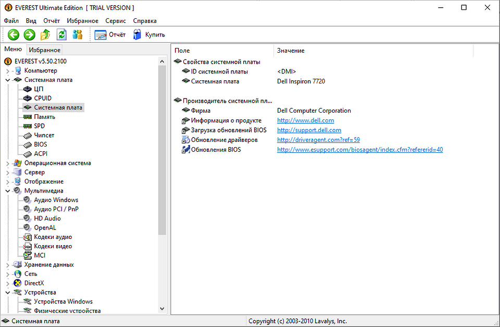The height and width of the screenshot is (327, 500).
Task: Click the tree panel vertical scrollbar
Action: 162,156
